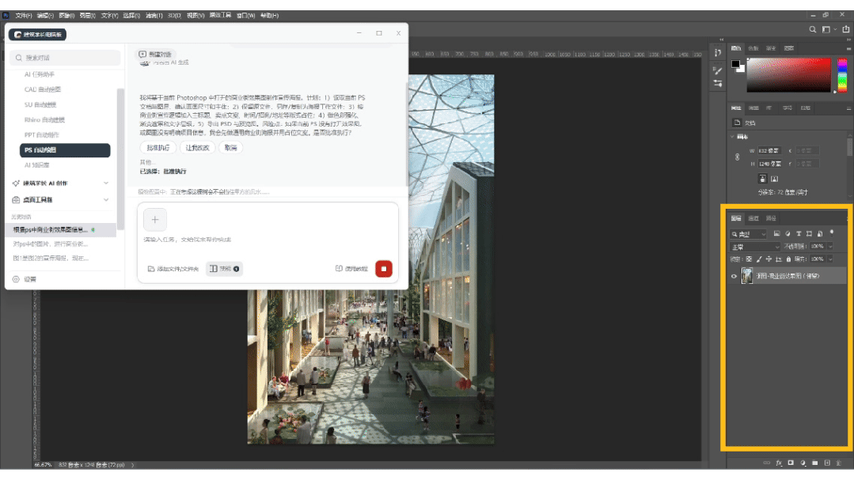Switch to the channels tab beside layers
Viewport: 854px width, 480px height.
tap(753, 218)
